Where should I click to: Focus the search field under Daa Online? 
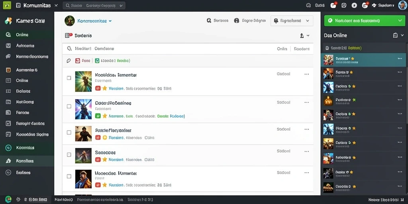[363, 48]
